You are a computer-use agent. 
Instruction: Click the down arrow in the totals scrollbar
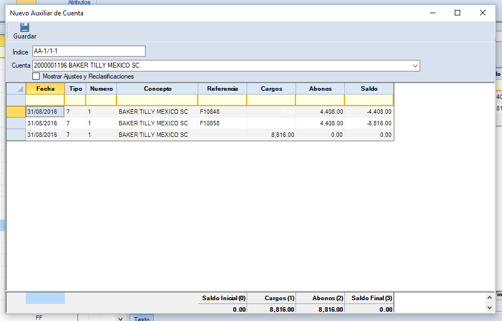coord(490,308)
